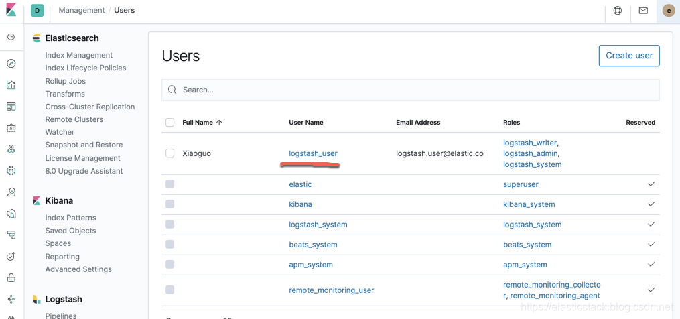Open SIEM lock icon in side navigation

coord(11,277)
